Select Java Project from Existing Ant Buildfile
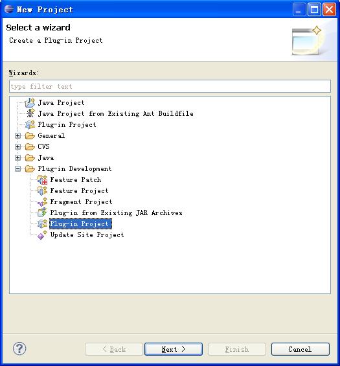340x366 pixels. [116, 113]
